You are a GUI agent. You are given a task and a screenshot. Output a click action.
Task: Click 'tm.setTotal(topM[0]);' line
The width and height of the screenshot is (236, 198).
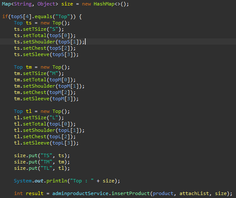coord(45,80)
